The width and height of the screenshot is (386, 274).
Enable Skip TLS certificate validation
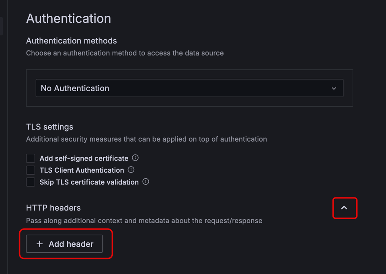31,182
